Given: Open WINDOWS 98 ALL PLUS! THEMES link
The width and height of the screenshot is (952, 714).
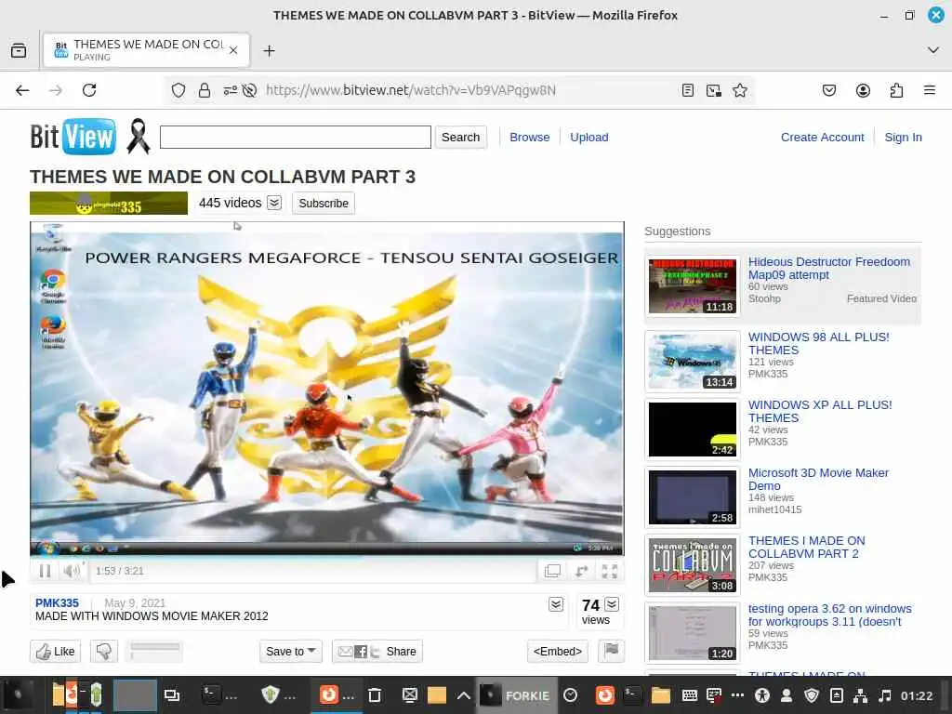Looking at the screenshot, I should tap(818, 343).
